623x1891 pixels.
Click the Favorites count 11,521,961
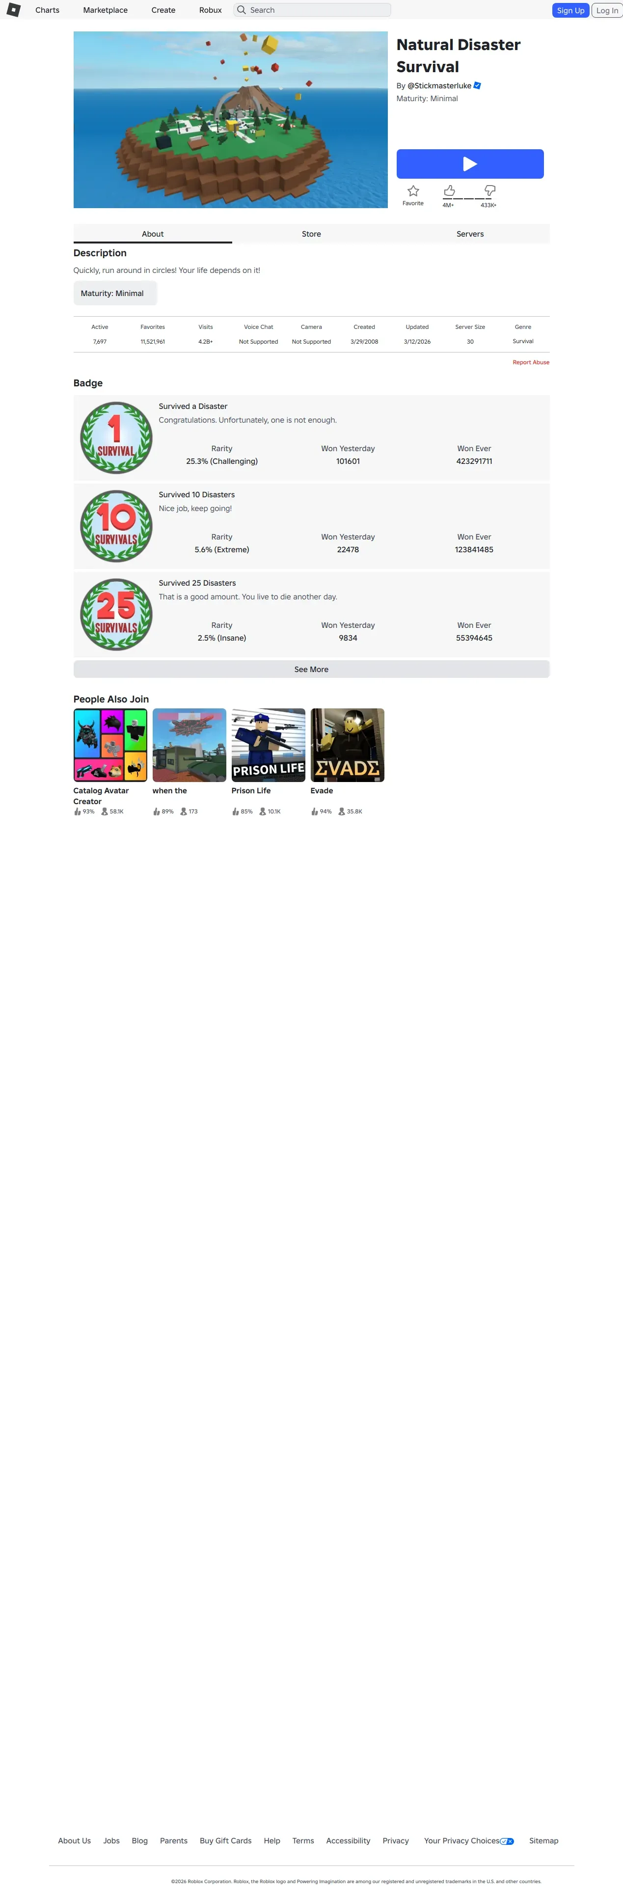click(153, 341)
